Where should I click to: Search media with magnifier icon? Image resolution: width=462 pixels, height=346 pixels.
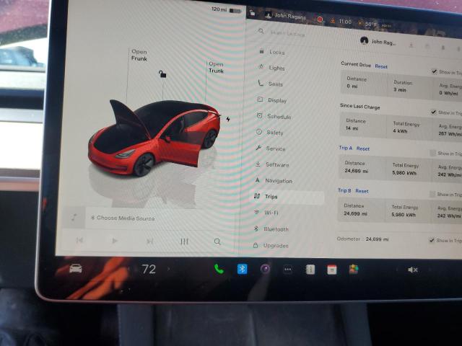click(217, 241)
